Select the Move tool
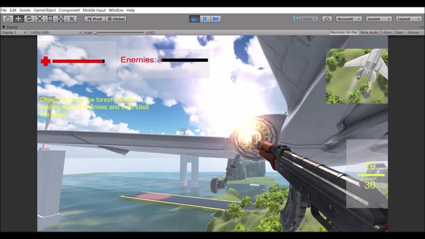Image resolution: width=425 pixels, height=239 pixels. pos(18,19)
